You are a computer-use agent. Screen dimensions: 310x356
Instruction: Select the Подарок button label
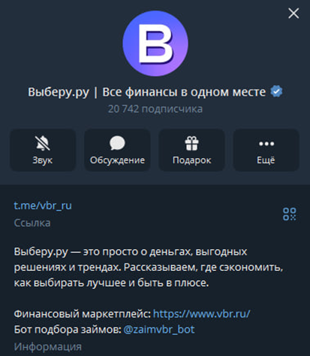click(x=192, y=160)
